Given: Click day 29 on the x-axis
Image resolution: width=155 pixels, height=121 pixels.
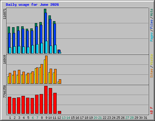Looking at the screenshot, I should pos(136,118).
